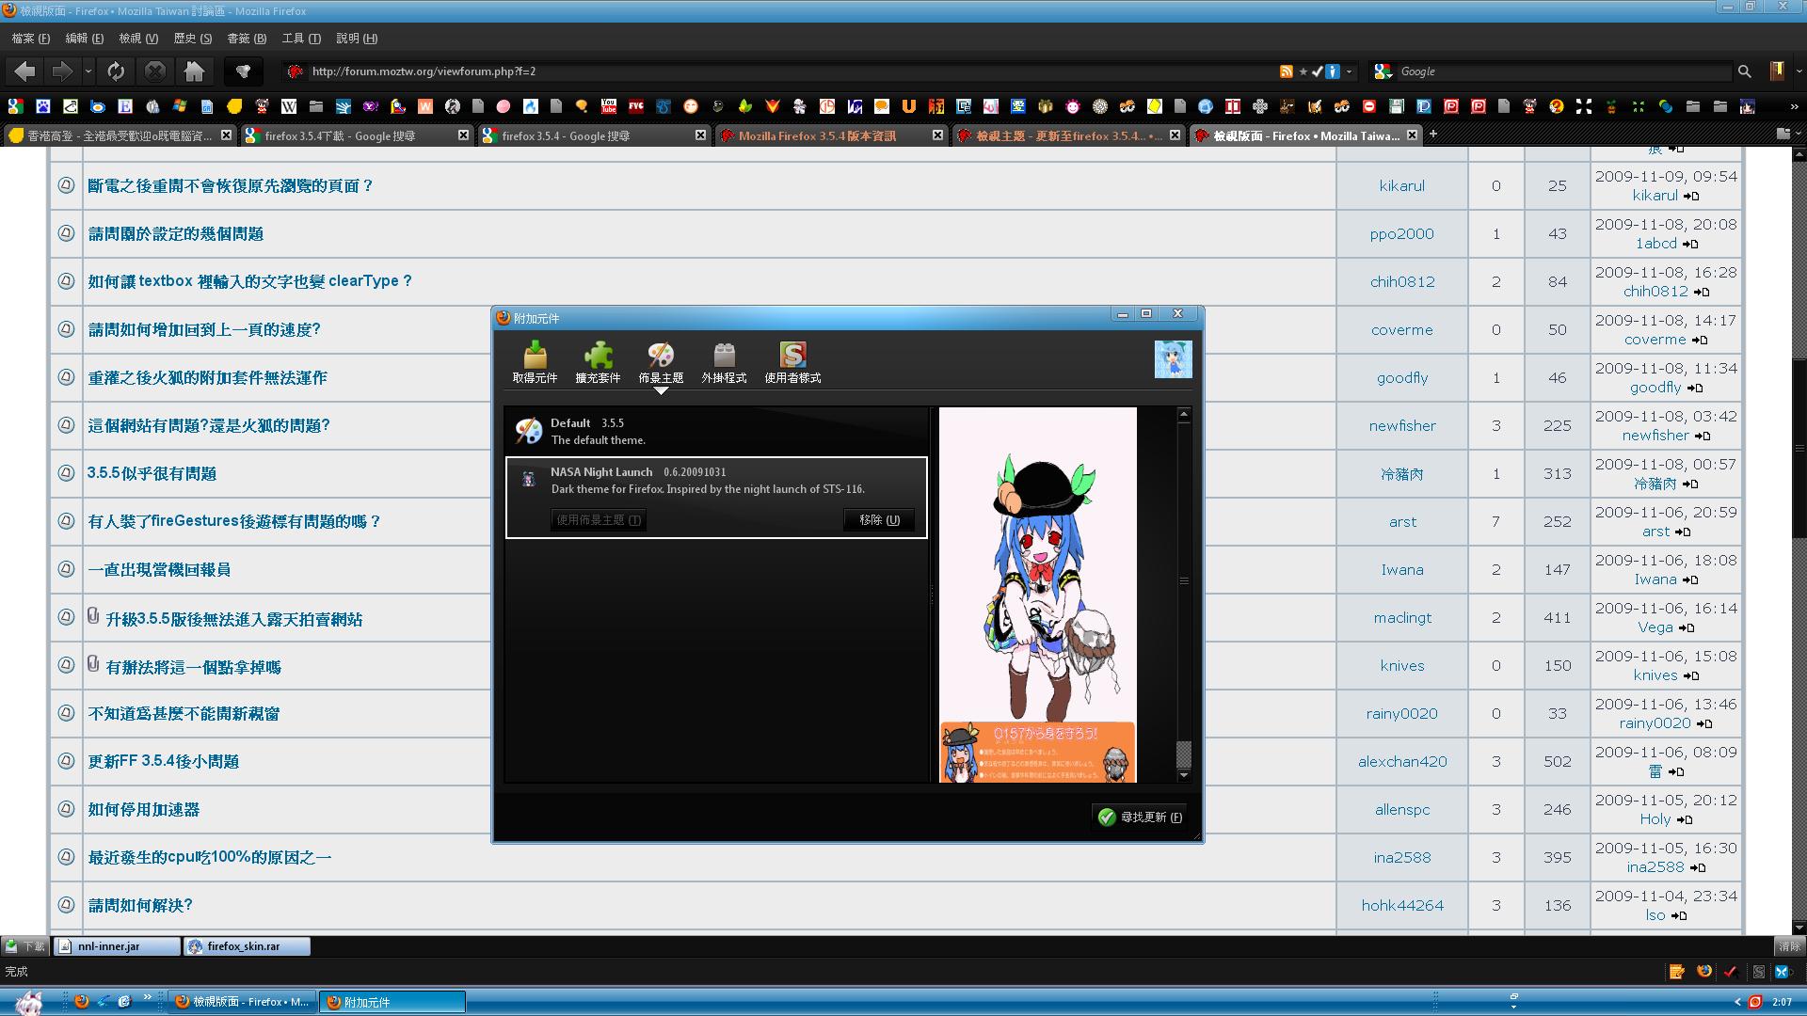Open nnl-inner.jar in download bar
Screen dimensions: 1807x1016
click(109, 946)
